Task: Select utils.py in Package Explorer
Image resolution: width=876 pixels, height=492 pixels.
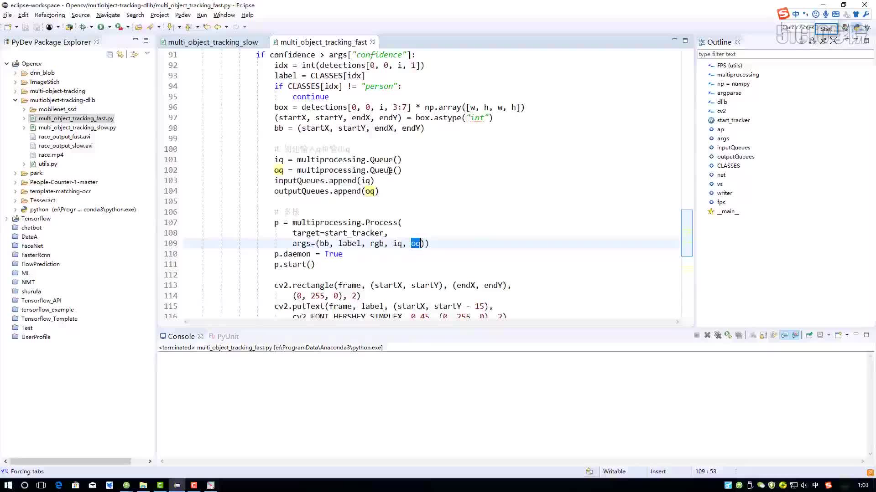Action: pos(48,164)
